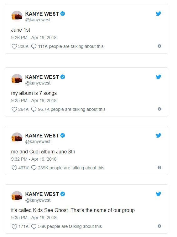This screenshot has width=177, height=237.
Task: Click the 9:25 PM - Apr 19, 2018 timestamp
Action: coord(34,100)
